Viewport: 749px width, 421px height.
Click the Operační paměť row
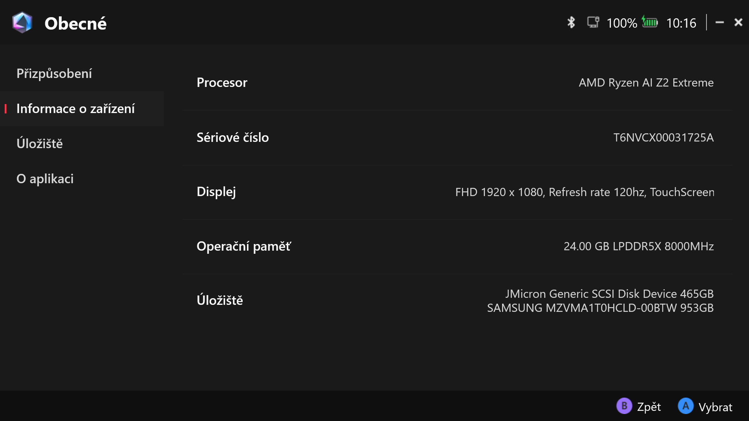[x=456, y=246]
